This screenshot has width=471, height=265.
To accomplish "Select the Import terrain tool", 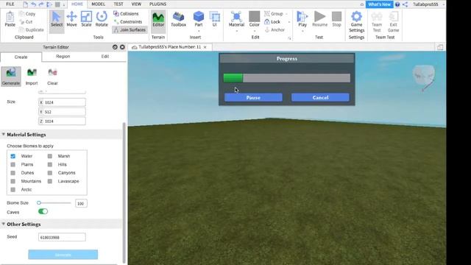I will pos(32,77).
